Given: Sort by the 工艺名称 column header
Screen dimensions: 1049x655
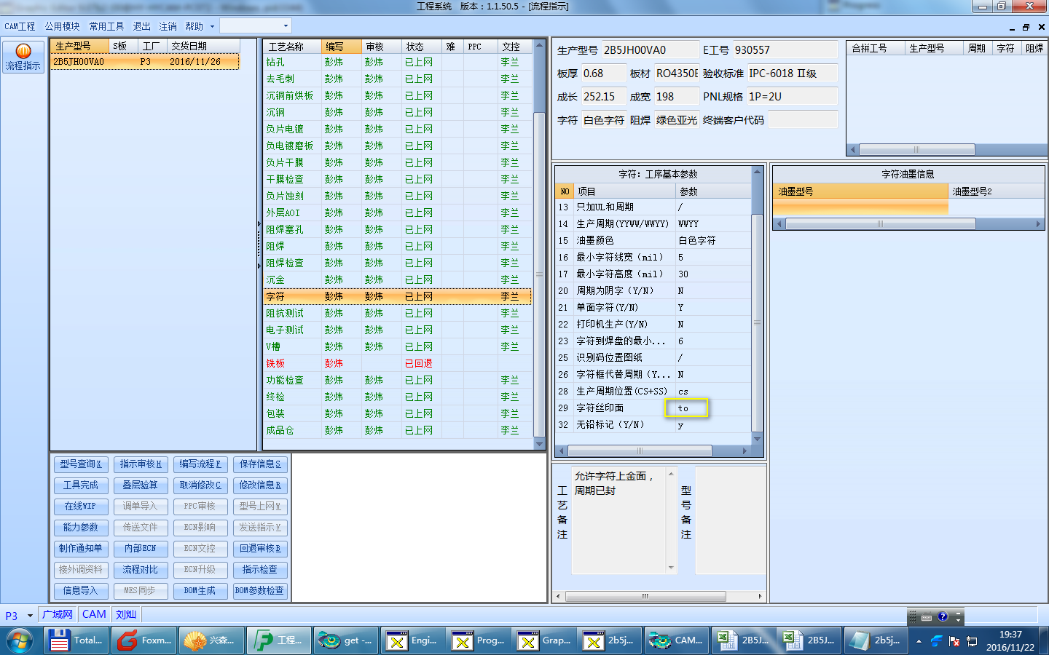Looking at the screenshot, I should (x=291, y=47).
